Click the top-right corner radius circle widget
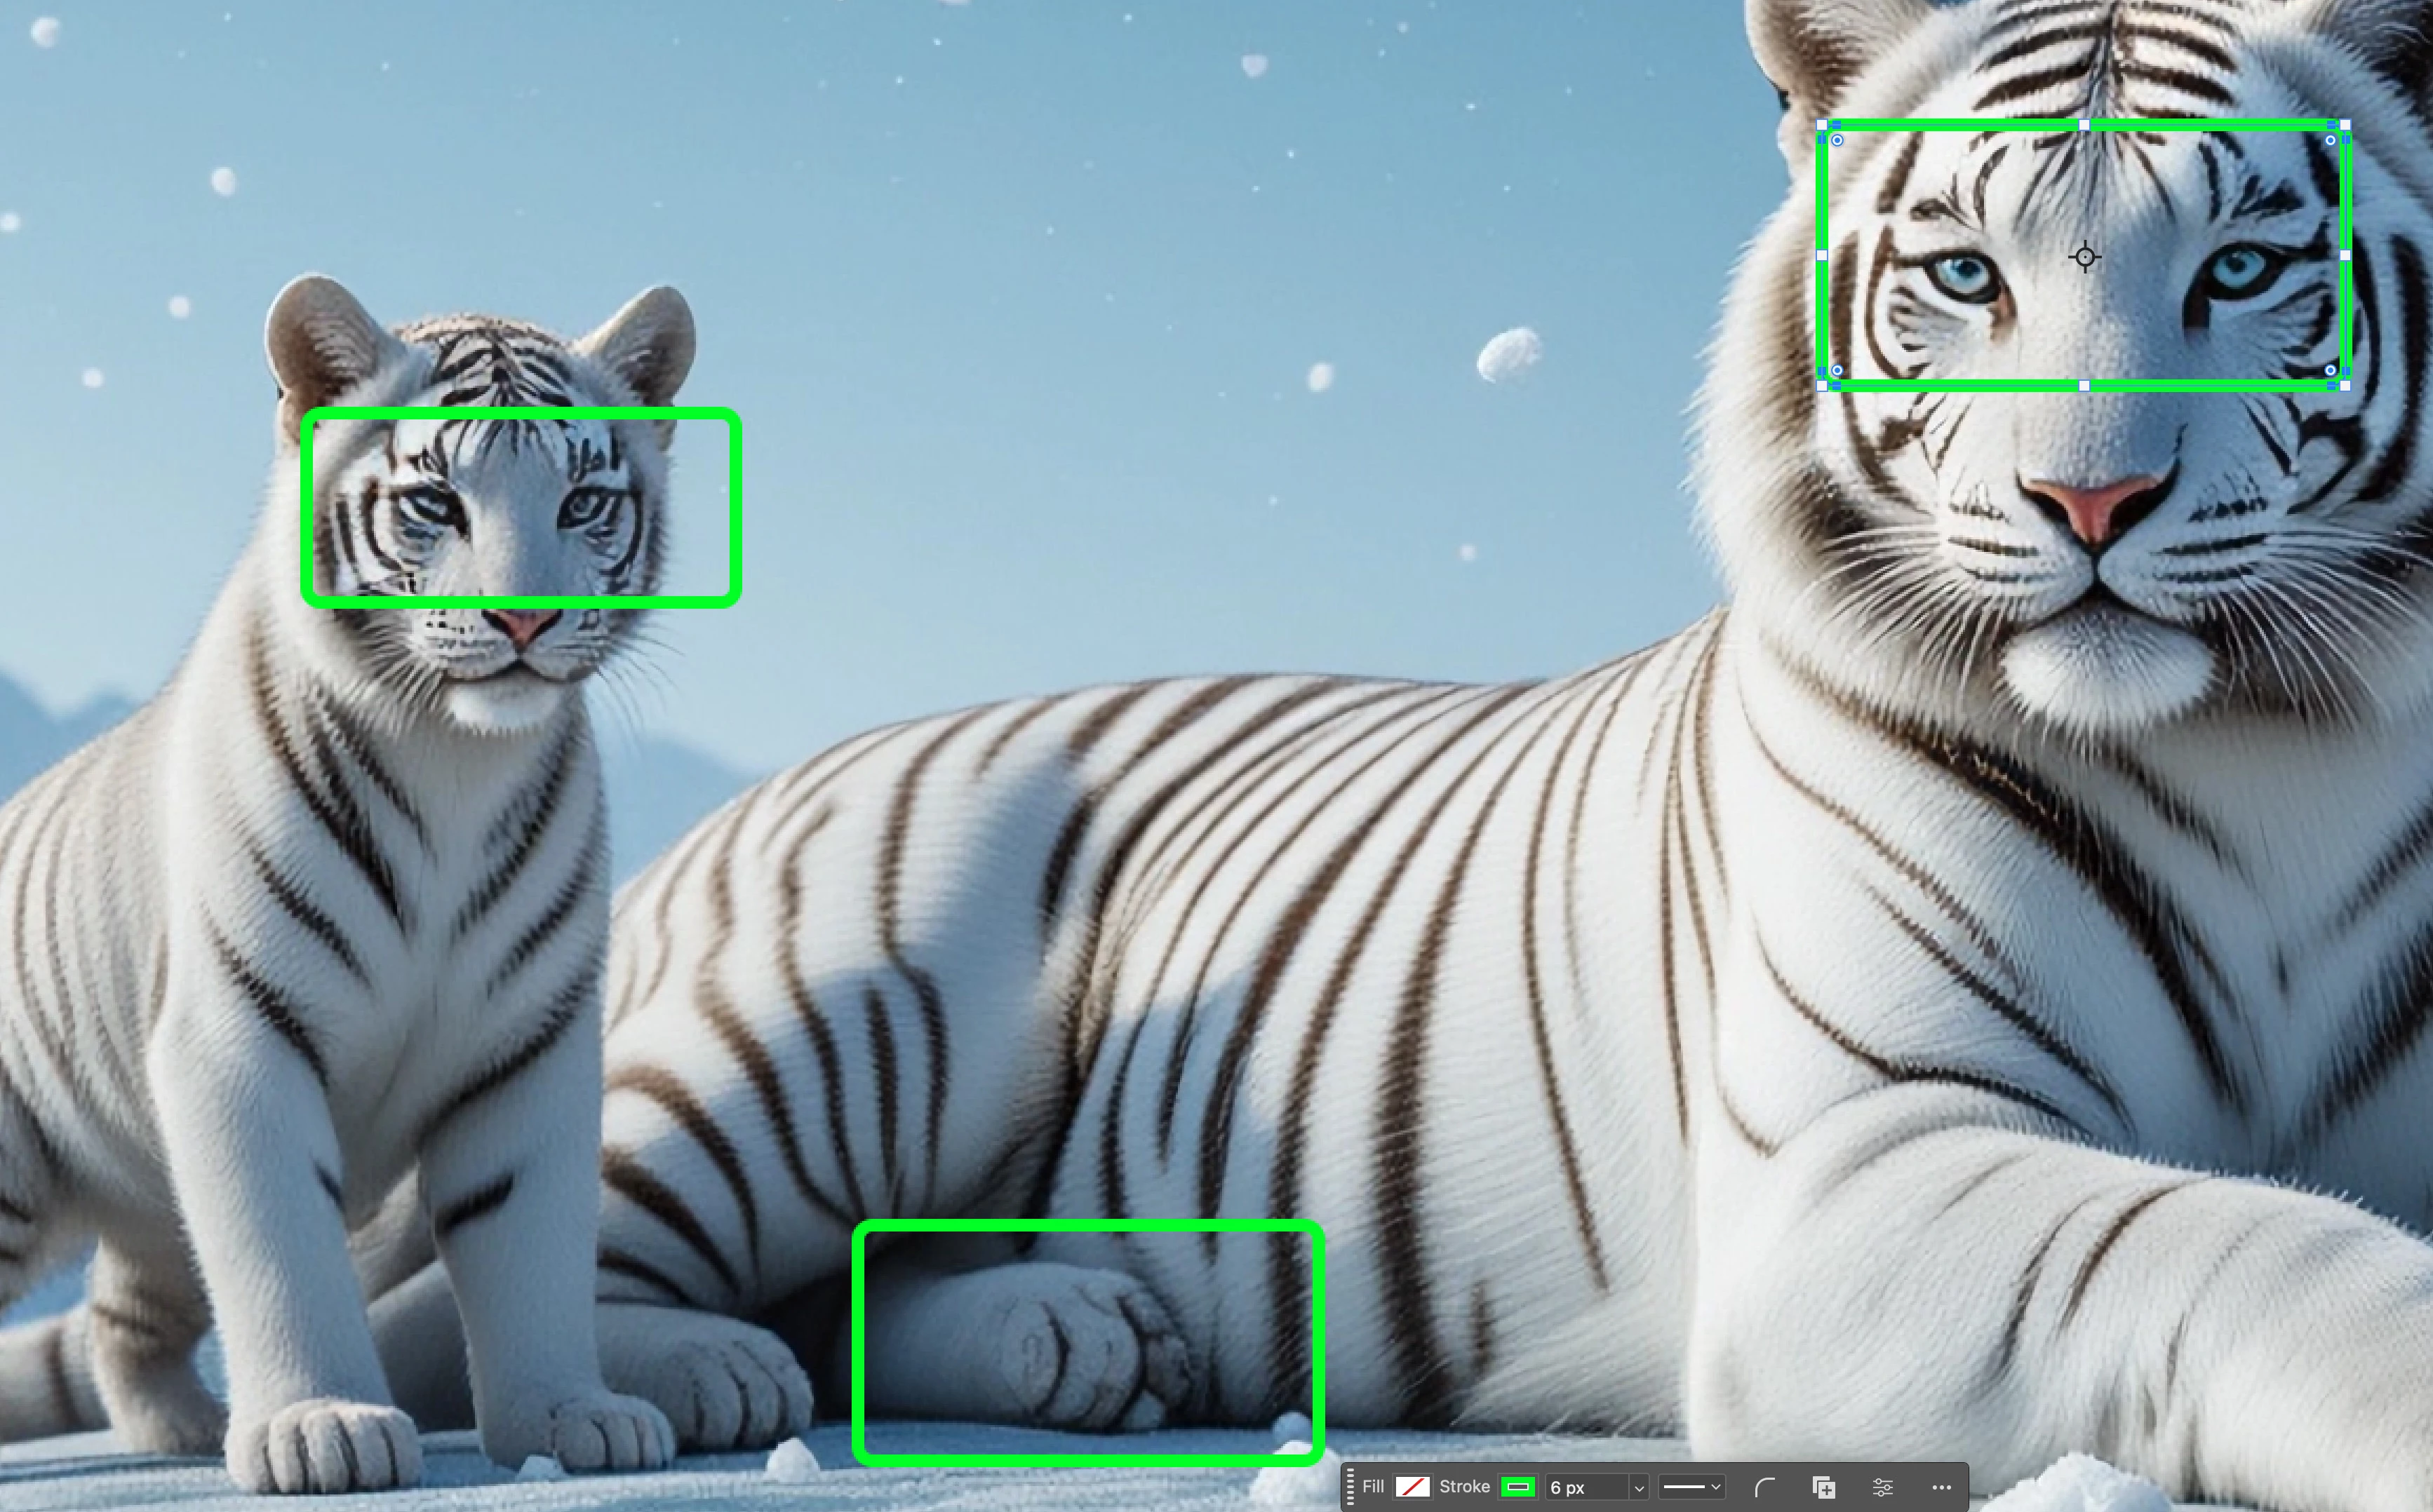2433x1512 pixels. pos(2330,141)
